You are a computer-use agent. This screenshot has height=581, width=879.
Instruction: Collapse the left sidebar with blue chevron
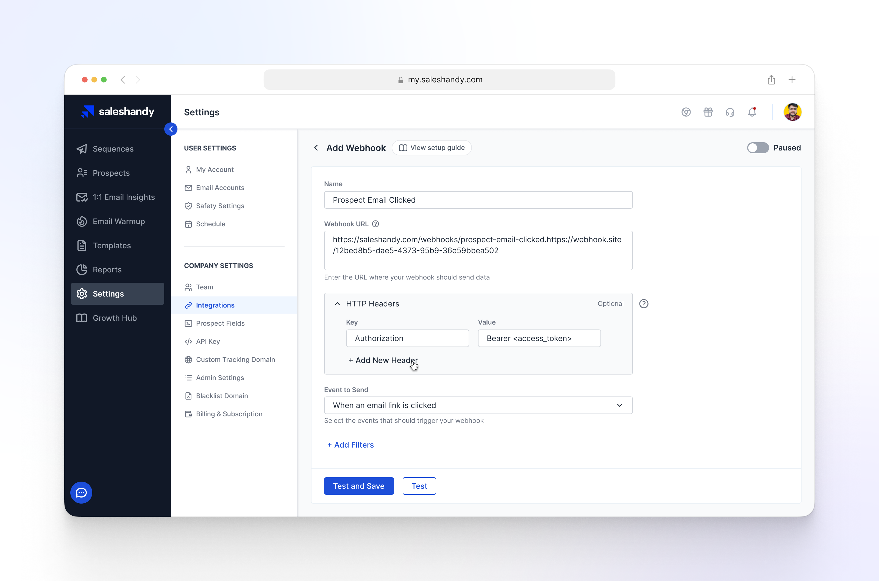pyautogui.click(x=171, y=129)
